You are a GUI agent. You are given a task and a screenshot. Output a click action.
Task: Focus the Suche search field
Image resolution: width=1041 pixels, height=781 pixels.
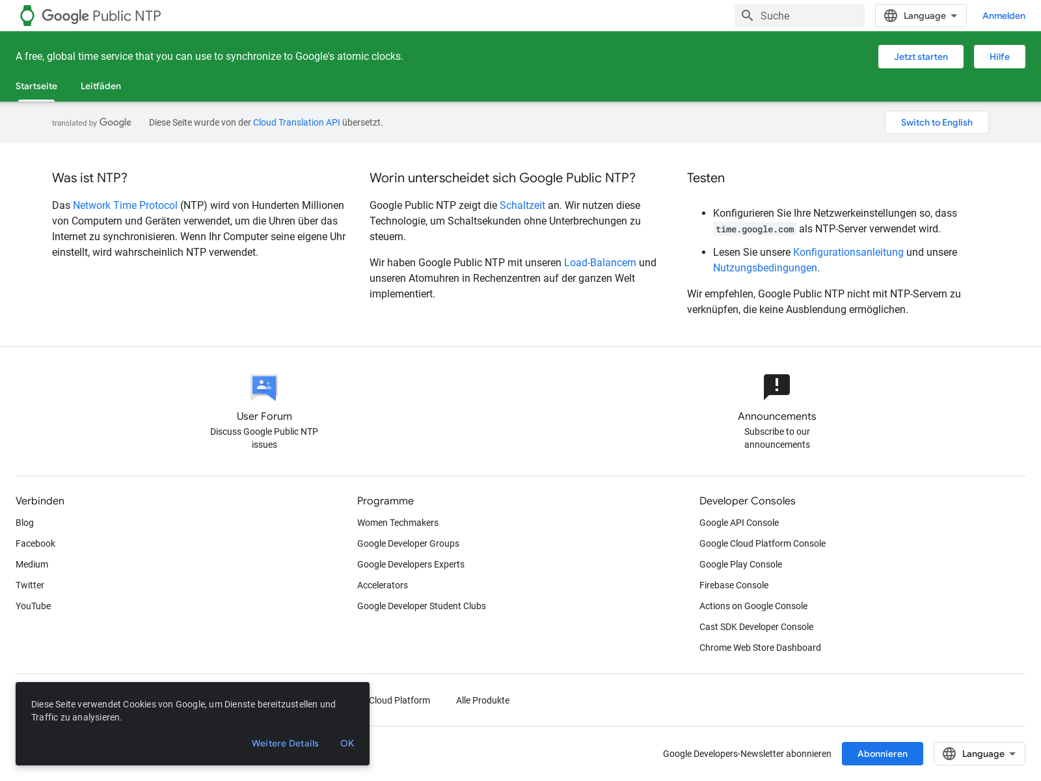800,16
